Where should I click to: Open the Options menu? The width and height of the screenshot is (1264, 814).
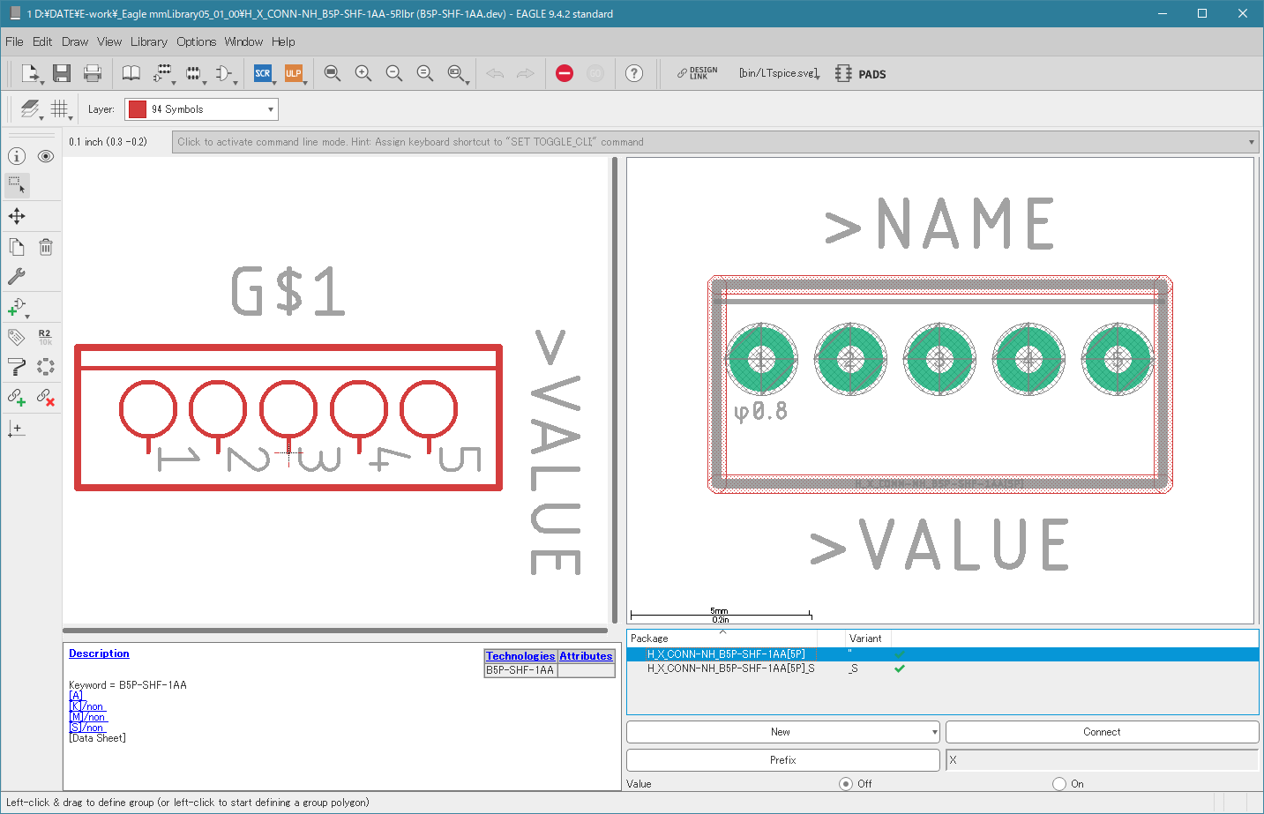(196, 41)
